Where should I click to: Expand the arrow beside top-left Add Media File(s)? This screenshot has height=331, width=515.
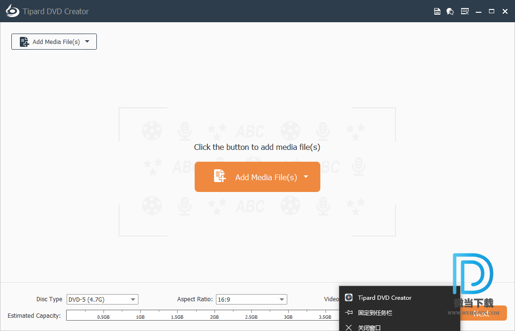click(x=87, y=42)
